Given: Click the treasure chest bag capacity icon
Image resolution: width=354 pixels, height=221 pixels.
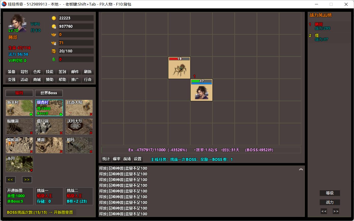Looking at the screenshot, I should (x=54, y=51).
